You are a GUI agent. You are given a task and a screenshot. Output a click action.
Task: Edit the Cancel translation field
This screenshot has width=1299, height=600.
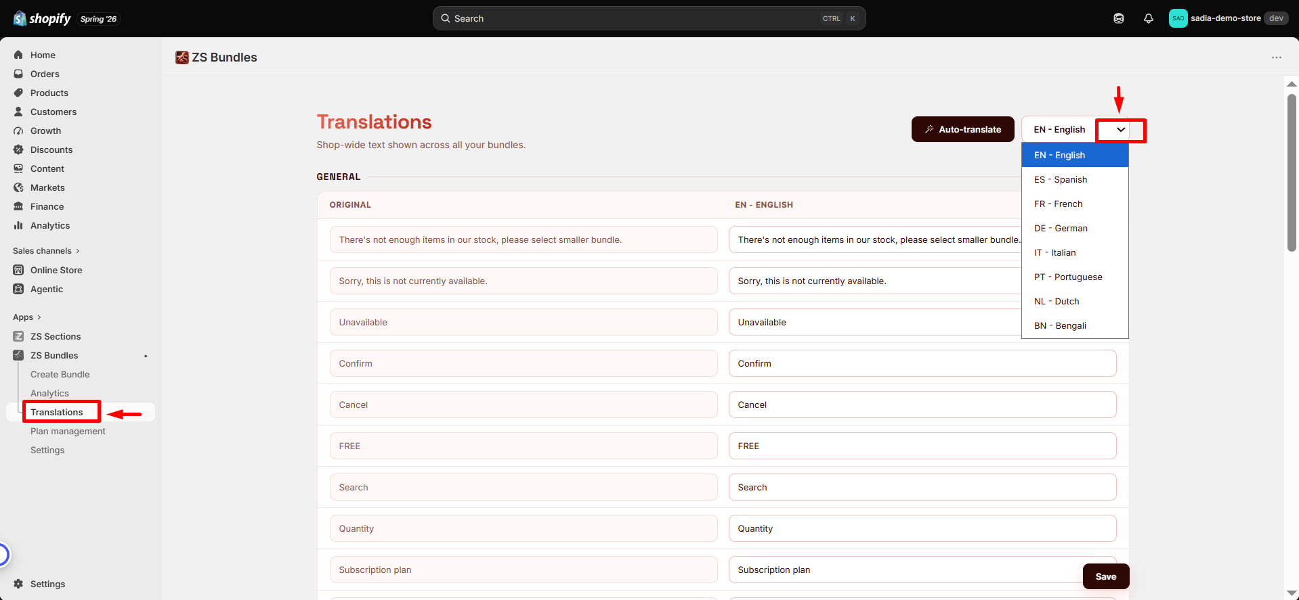click(x=922, y=405)
